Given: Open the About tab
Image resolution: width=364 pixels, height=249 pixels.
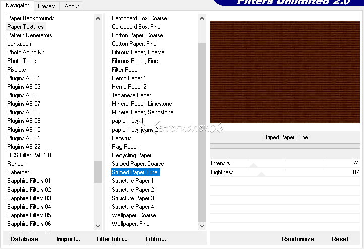Looking at the screenshot, I should tap(72, 6).
